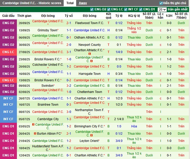The height and width of the screenshot is (159, 190).
Task: Switch to the Away tab
Action: [x=83, y=3]
